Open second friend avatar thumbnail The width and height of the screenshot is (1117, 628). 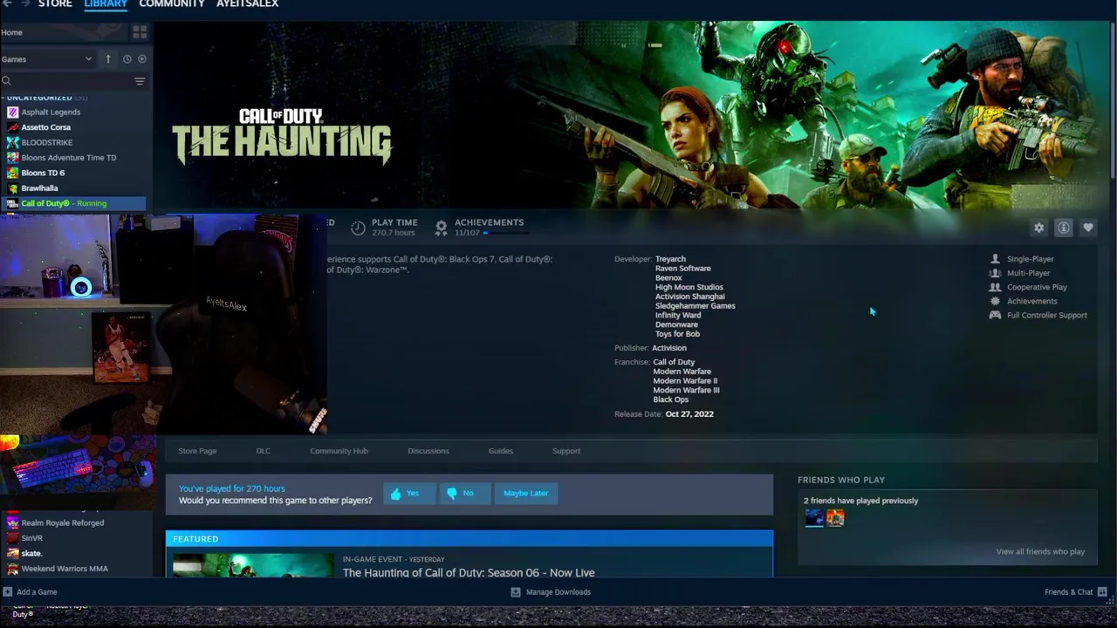(835, 519)
